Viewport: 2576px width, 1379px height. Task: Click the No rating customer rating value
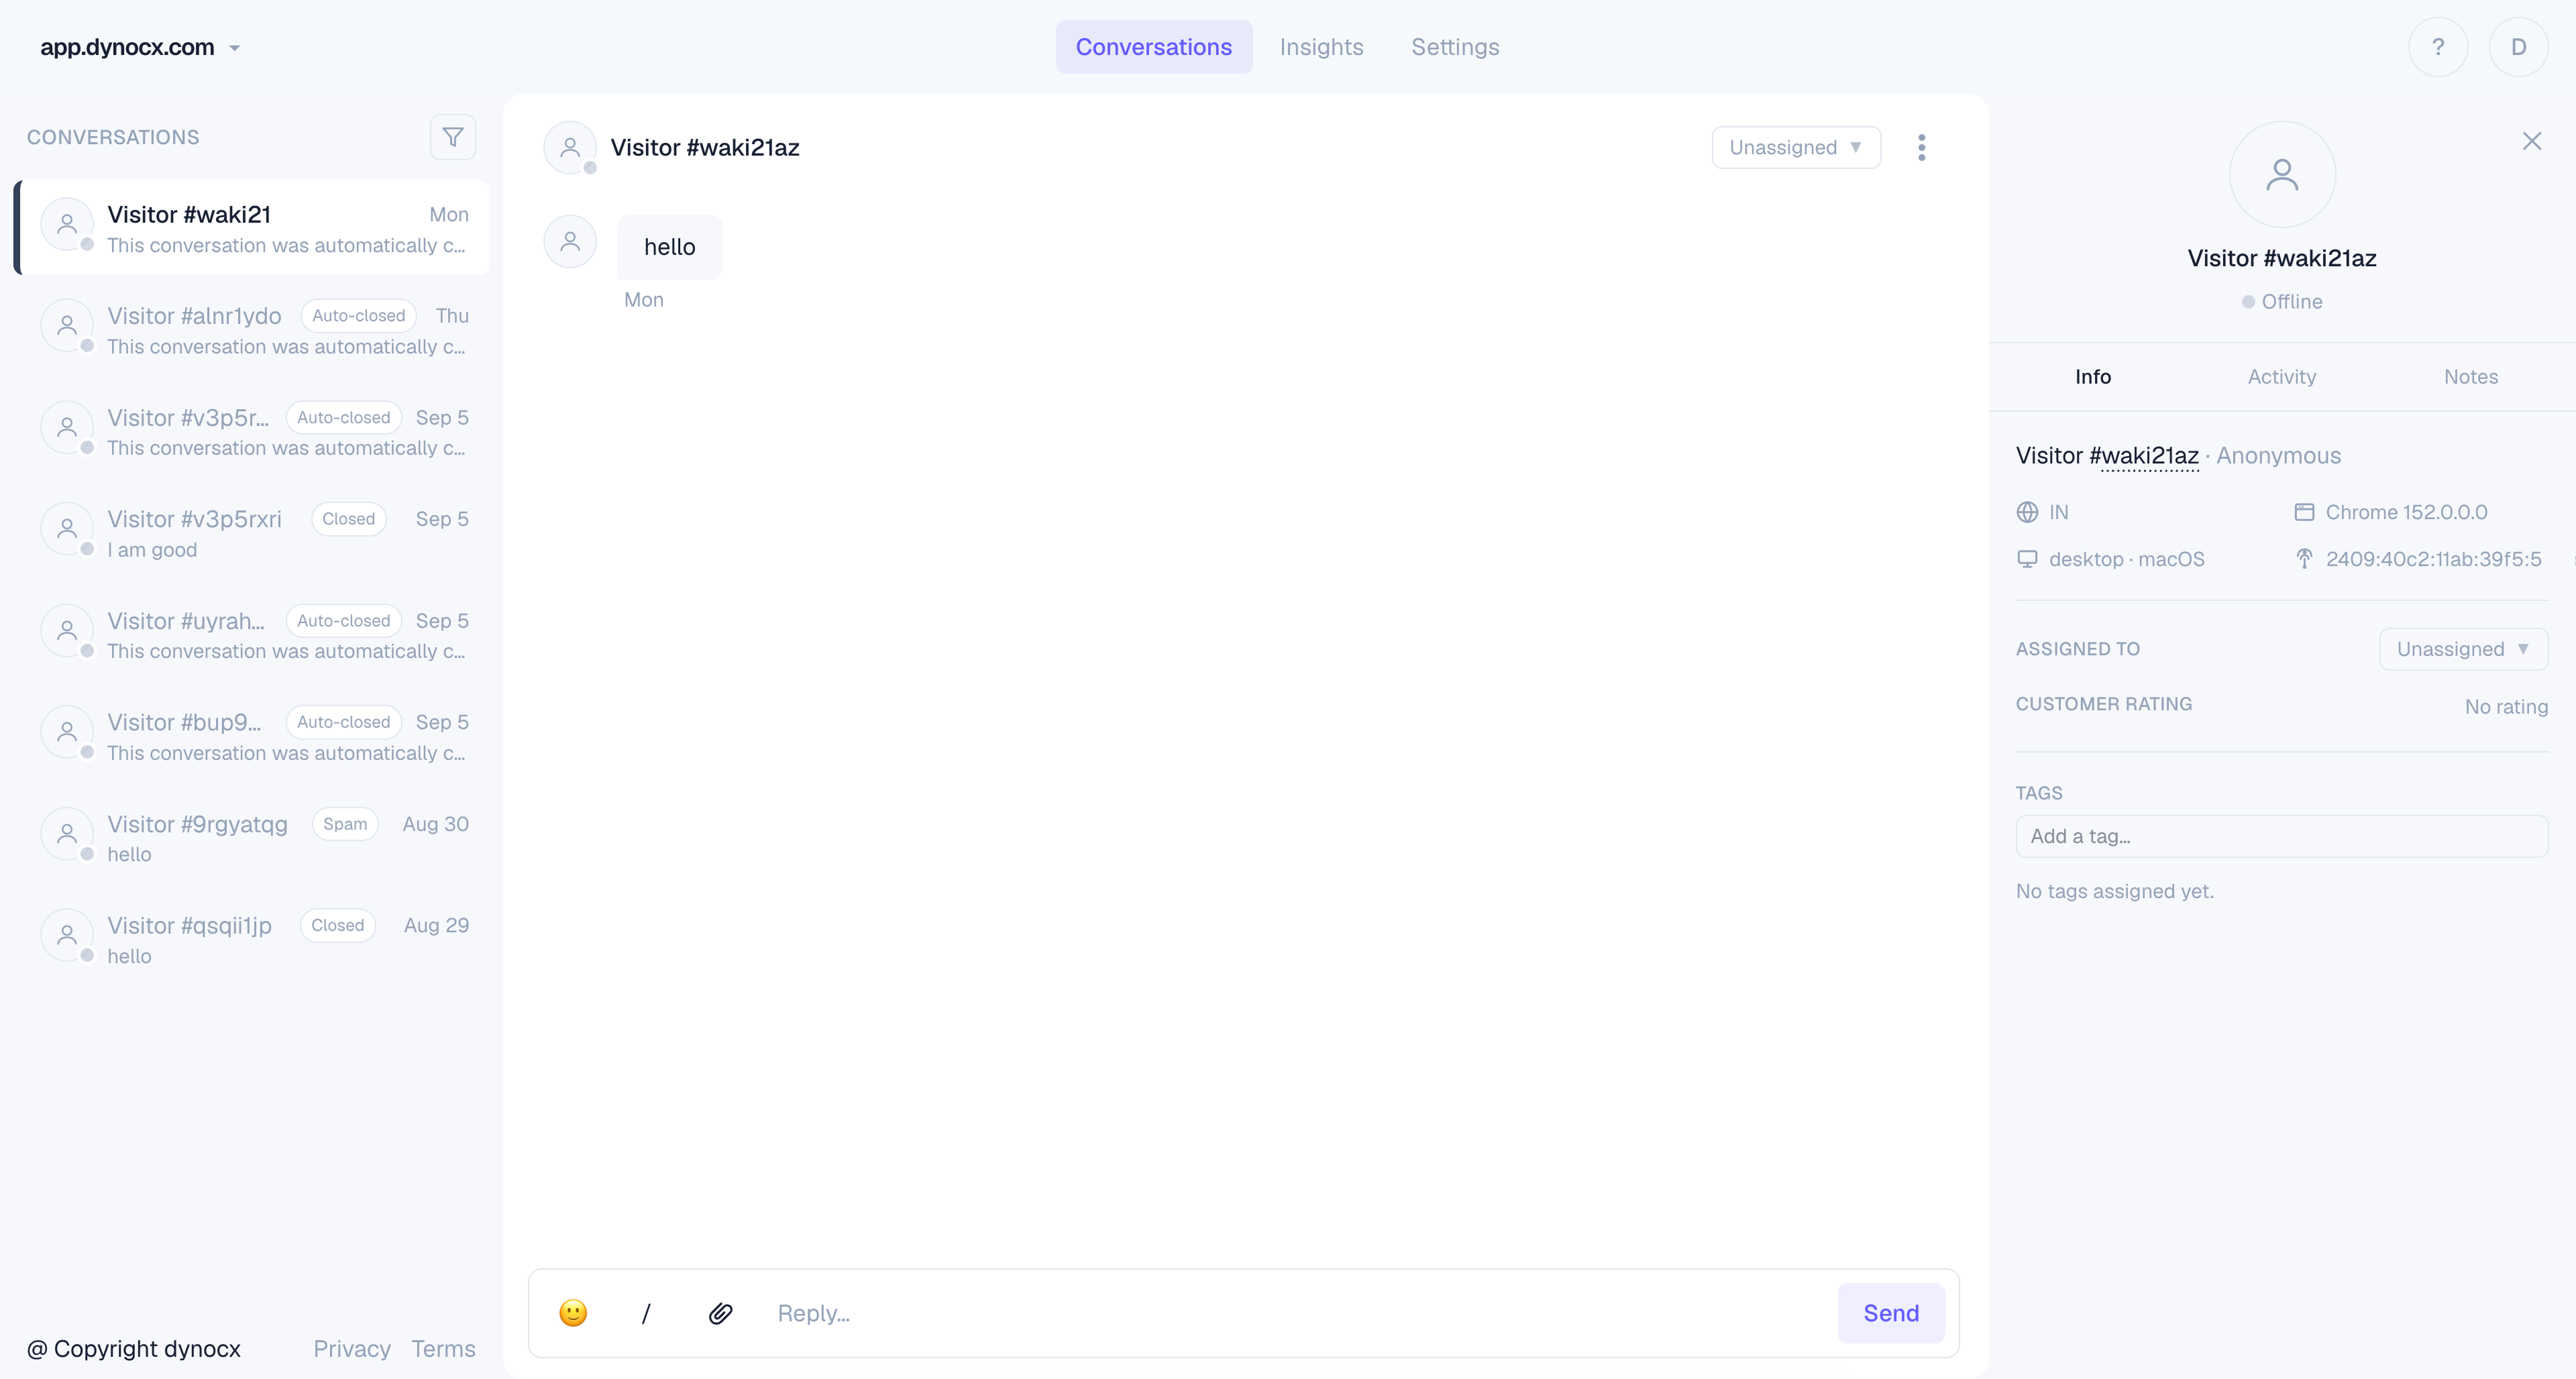[x=2506, y=707]
